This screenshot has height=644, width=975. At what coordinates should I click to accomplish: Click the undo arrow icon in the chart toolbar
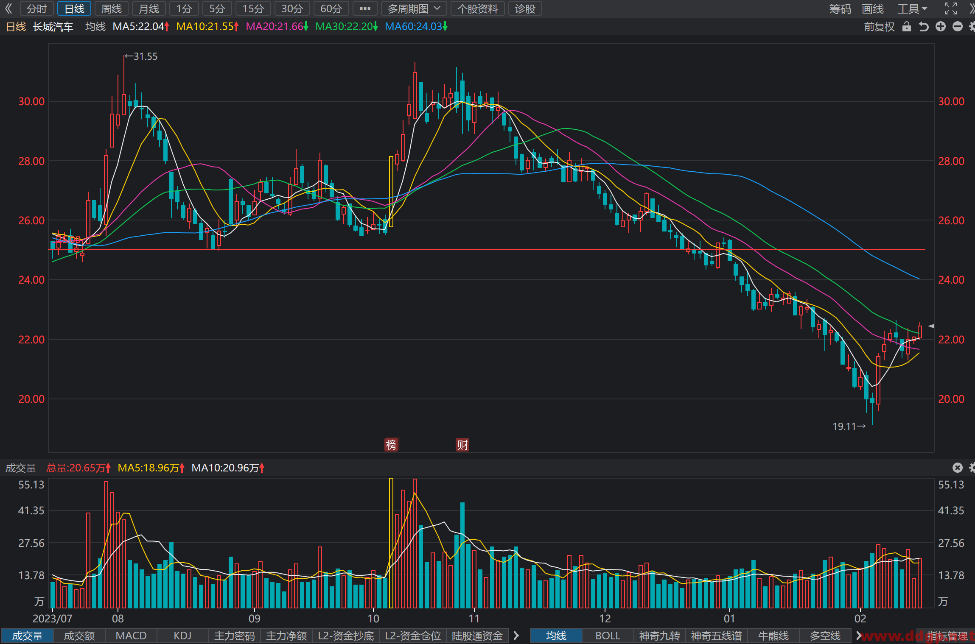pos(924,27)
